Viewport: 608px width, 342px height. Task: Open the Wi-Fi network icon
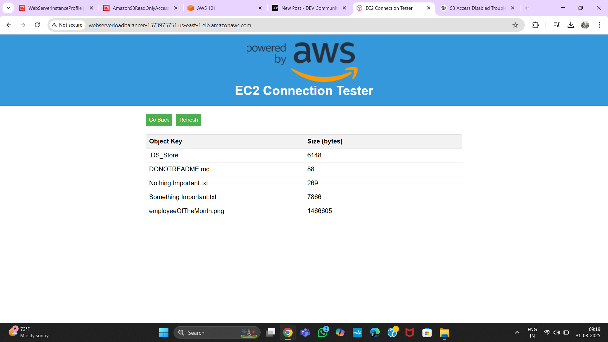pyautogui.click(x=547, y=332)
